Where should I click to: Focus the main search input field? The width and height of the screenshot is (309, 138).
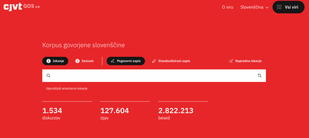point(154,76)
